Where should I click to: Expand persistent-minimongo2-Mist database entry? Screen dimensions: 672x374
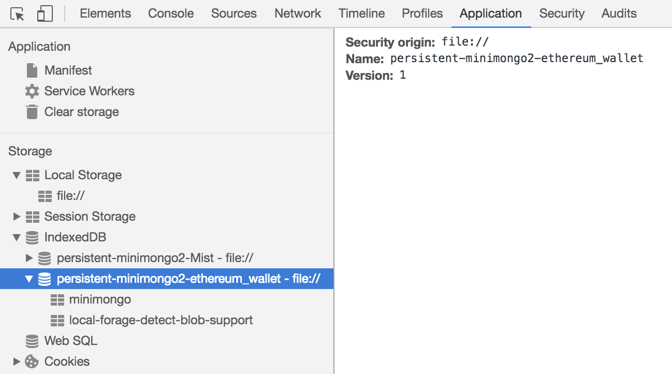(30, 258)
